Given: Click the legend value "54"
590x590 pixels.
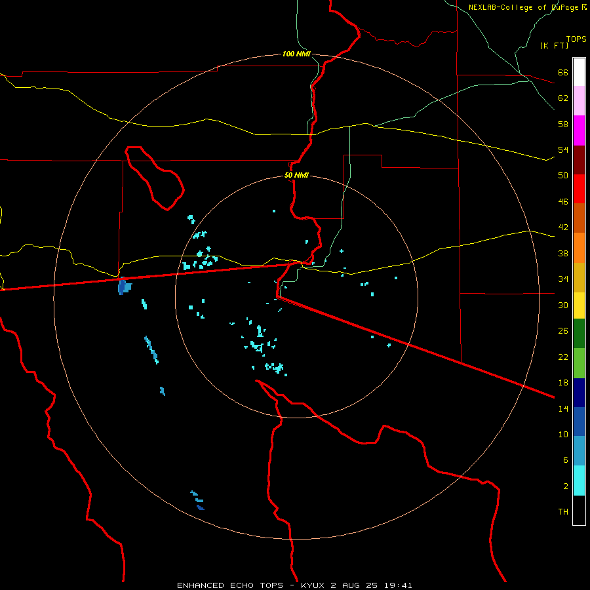Looking at the screenshot, I should point(563,149).
